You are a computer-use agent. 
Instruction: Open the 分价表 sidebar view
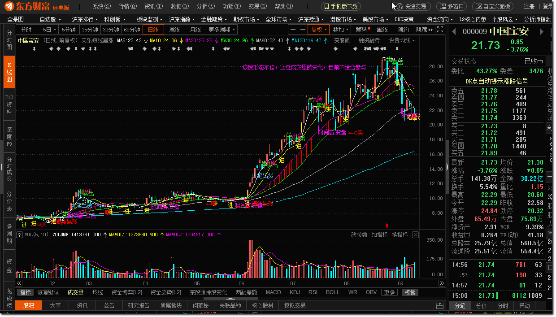[x=9, y=201]
